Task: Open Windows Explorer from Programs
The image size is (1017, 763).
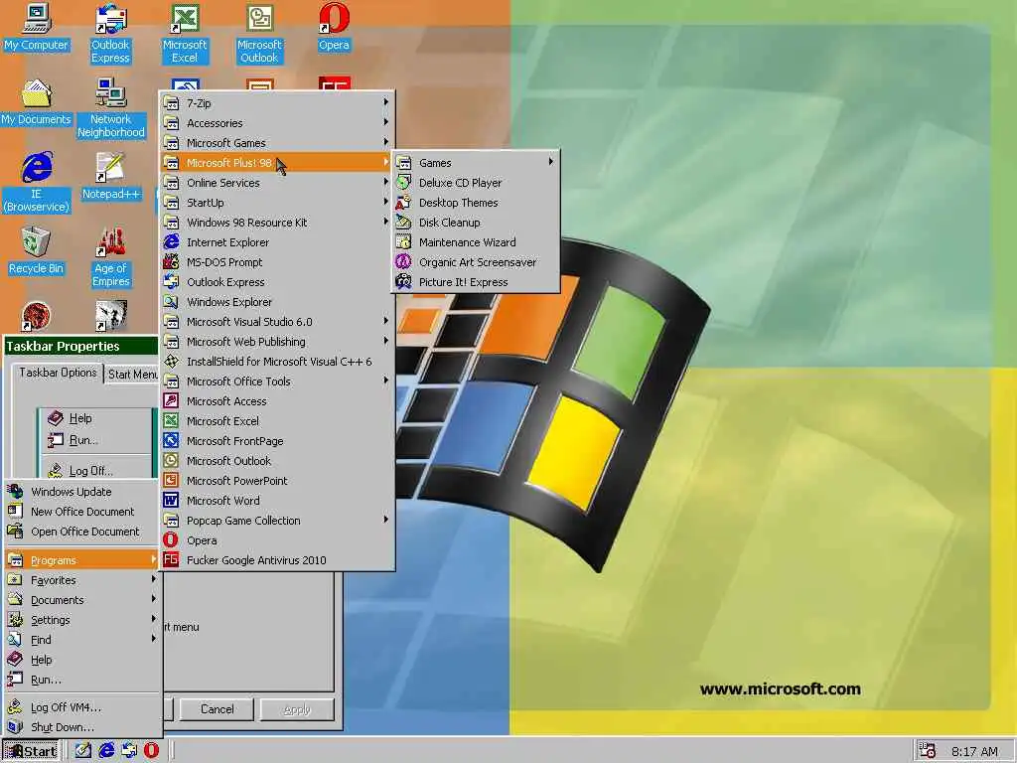Action: click(278, 302)
